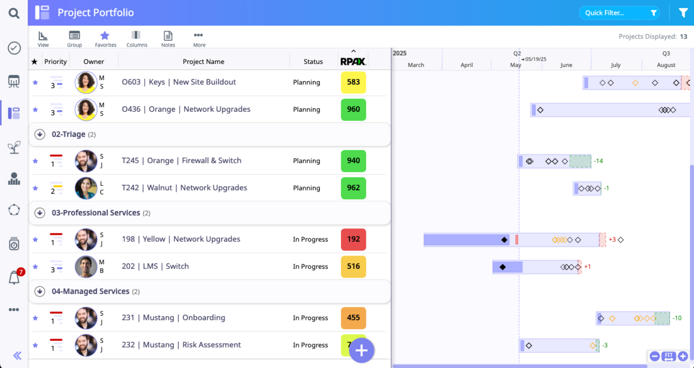Open the notifications bell with badge 7
This screenshot has width=694, height=368.
pos(14,278)
